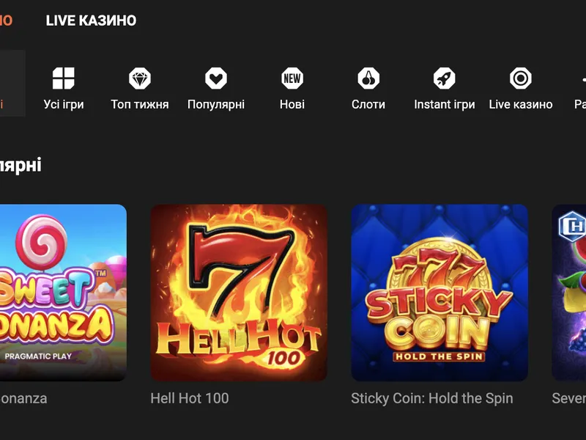Screen dimensions: 586x440
Task: Open the Sticky Coin: Hold the Spin title link
Action: (431, 398)
